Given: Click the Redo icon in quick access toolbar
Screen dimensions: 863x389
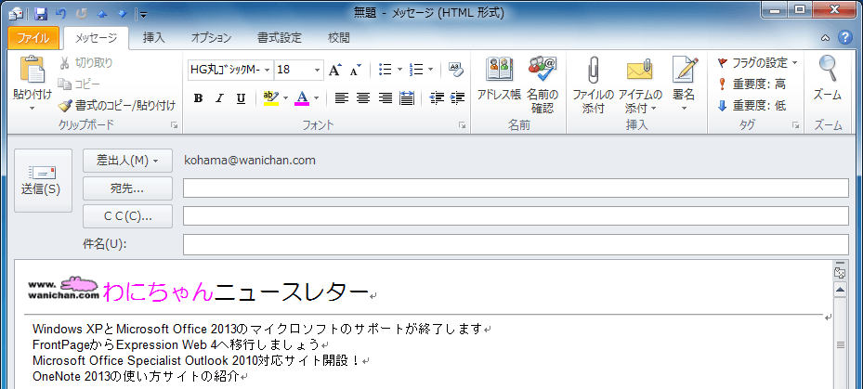Looking at the screenshot, I should [83, 13].
